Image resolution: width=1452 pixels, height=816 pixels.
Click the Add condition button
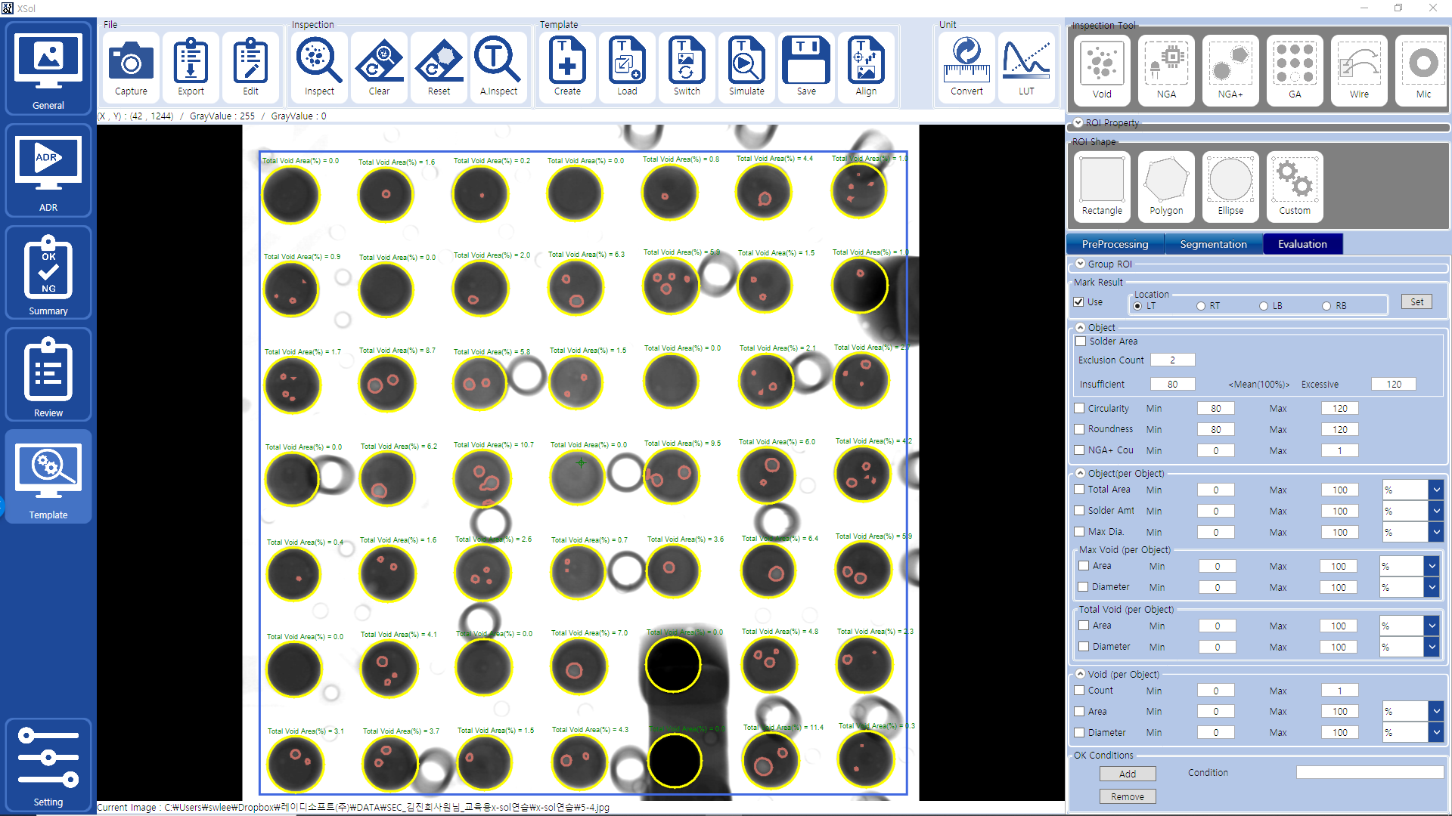click(x=1127, y=774)
